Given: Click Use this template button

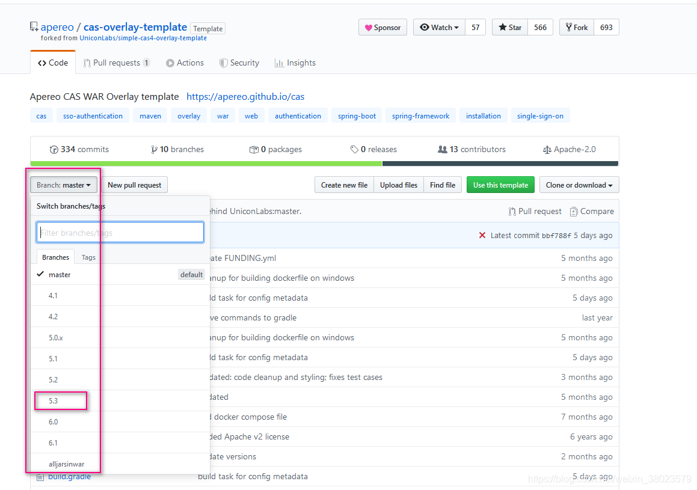Looking at the screenshot, I should (x=500, y=185).
